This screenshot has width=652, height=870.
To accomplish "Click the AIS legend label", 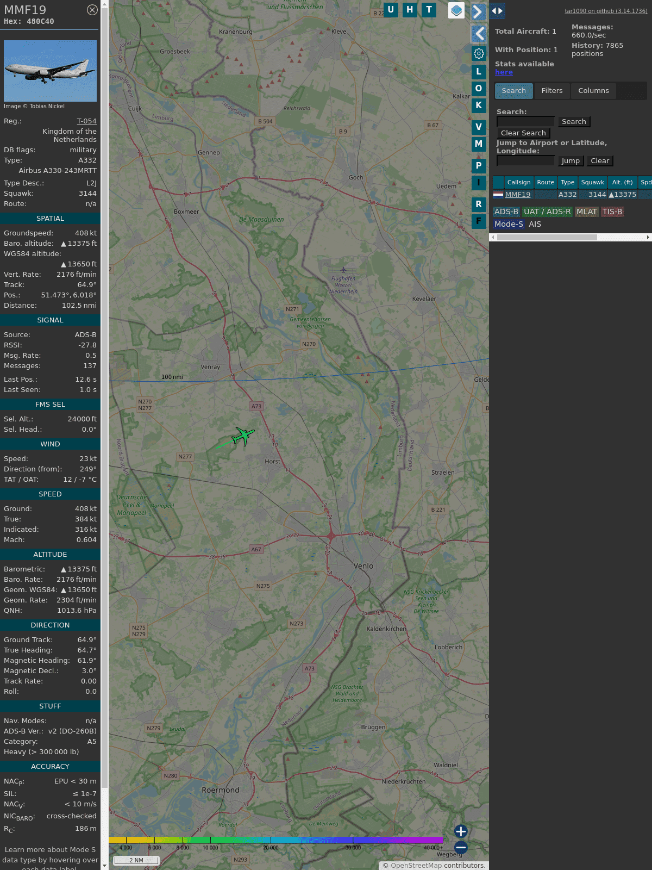I will (535, 224).
